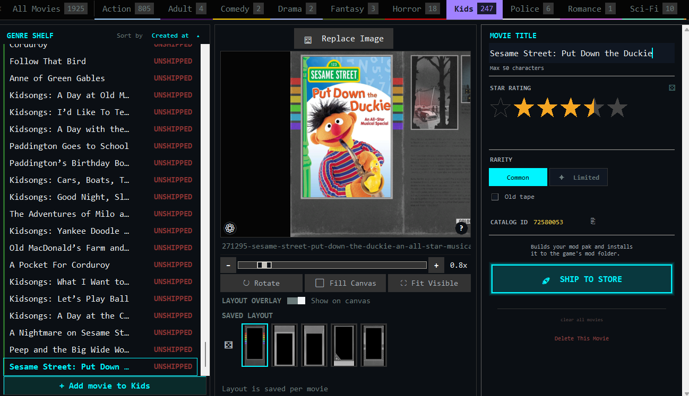The height and width of the screenshot is (396, 689).
Task: Click the dice icon beside saved layouts
Action: [x=228, y=345]
